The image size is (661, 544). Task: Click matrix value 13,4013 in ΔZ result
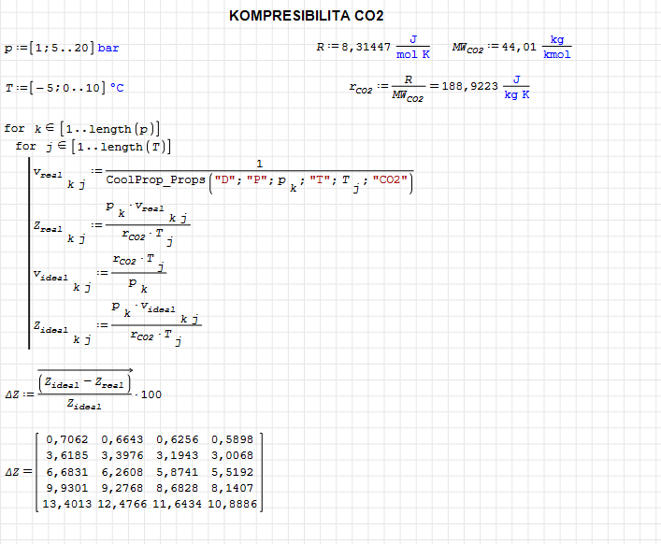[x=66, y=504]
